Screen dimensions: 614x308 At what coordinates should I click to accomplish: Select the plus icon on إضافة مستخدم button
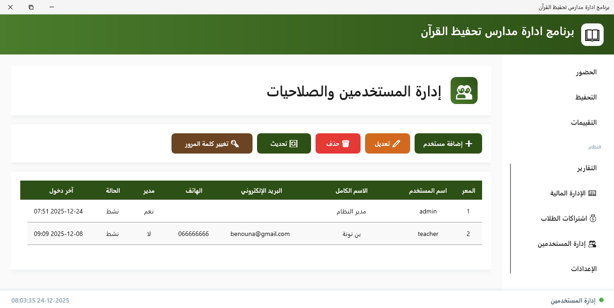[470, 143]
